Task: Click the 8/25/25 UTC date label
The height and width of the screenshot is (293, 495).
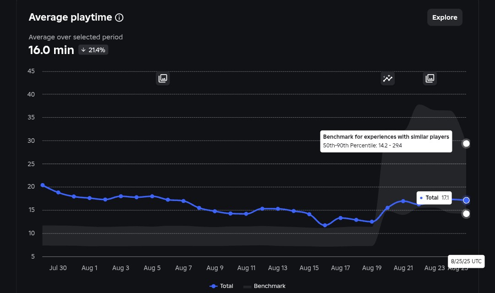Action: click(466, 261)
